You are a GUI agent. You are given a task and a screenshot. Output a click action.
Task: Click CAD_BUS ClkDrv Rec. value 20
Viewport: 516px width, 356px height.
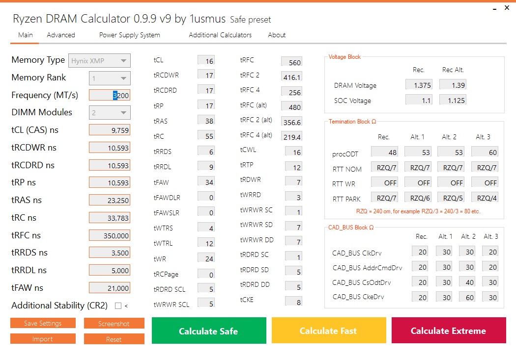420,251
